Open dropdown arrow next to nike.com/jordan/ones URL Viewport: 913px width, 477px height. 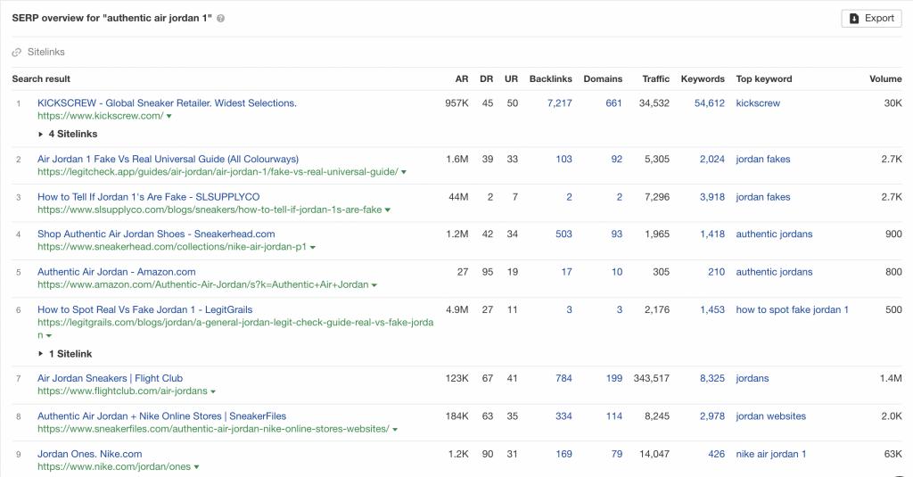tap(196, 467)
